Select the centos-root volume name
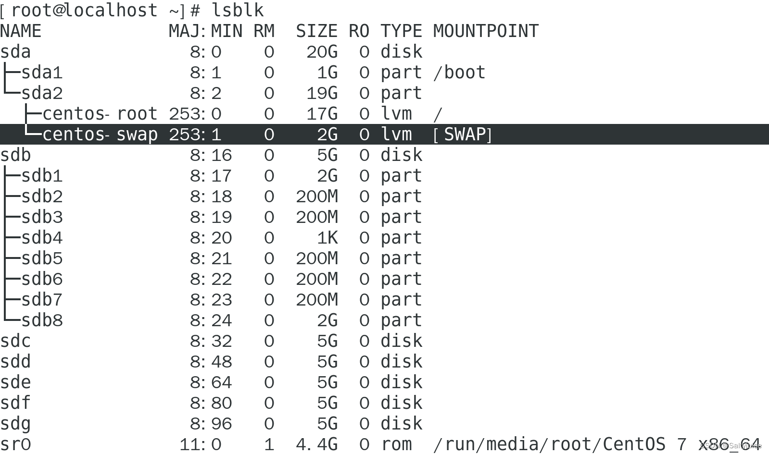The height and width of the screenshot is (454, 769). [x=100, y=114]
